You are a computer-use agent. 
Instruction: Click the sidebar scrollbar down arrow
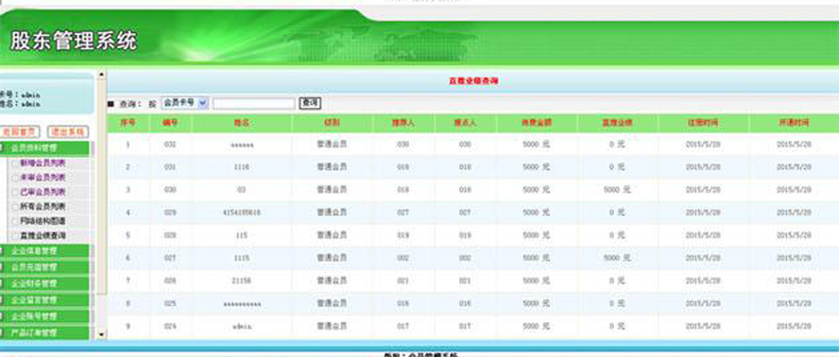[102, 334]
